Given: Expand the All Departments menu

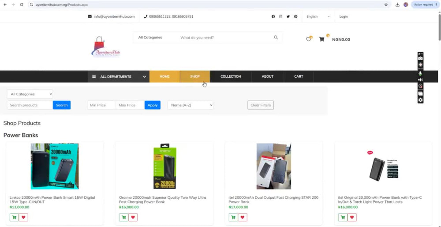Looking at the screenshot, I should click(x=119, y=76).
